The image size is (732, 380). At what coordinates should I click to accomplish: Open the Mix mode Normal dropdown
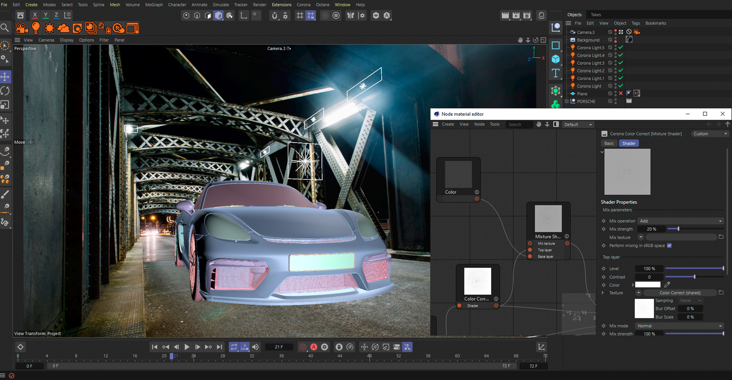[x=679, y=326]
